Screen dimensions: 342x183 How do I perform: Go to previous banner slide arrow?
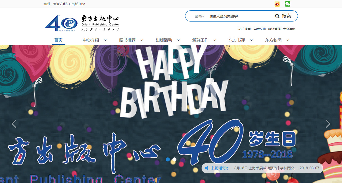pyautogui.click(x=14, y=124)
